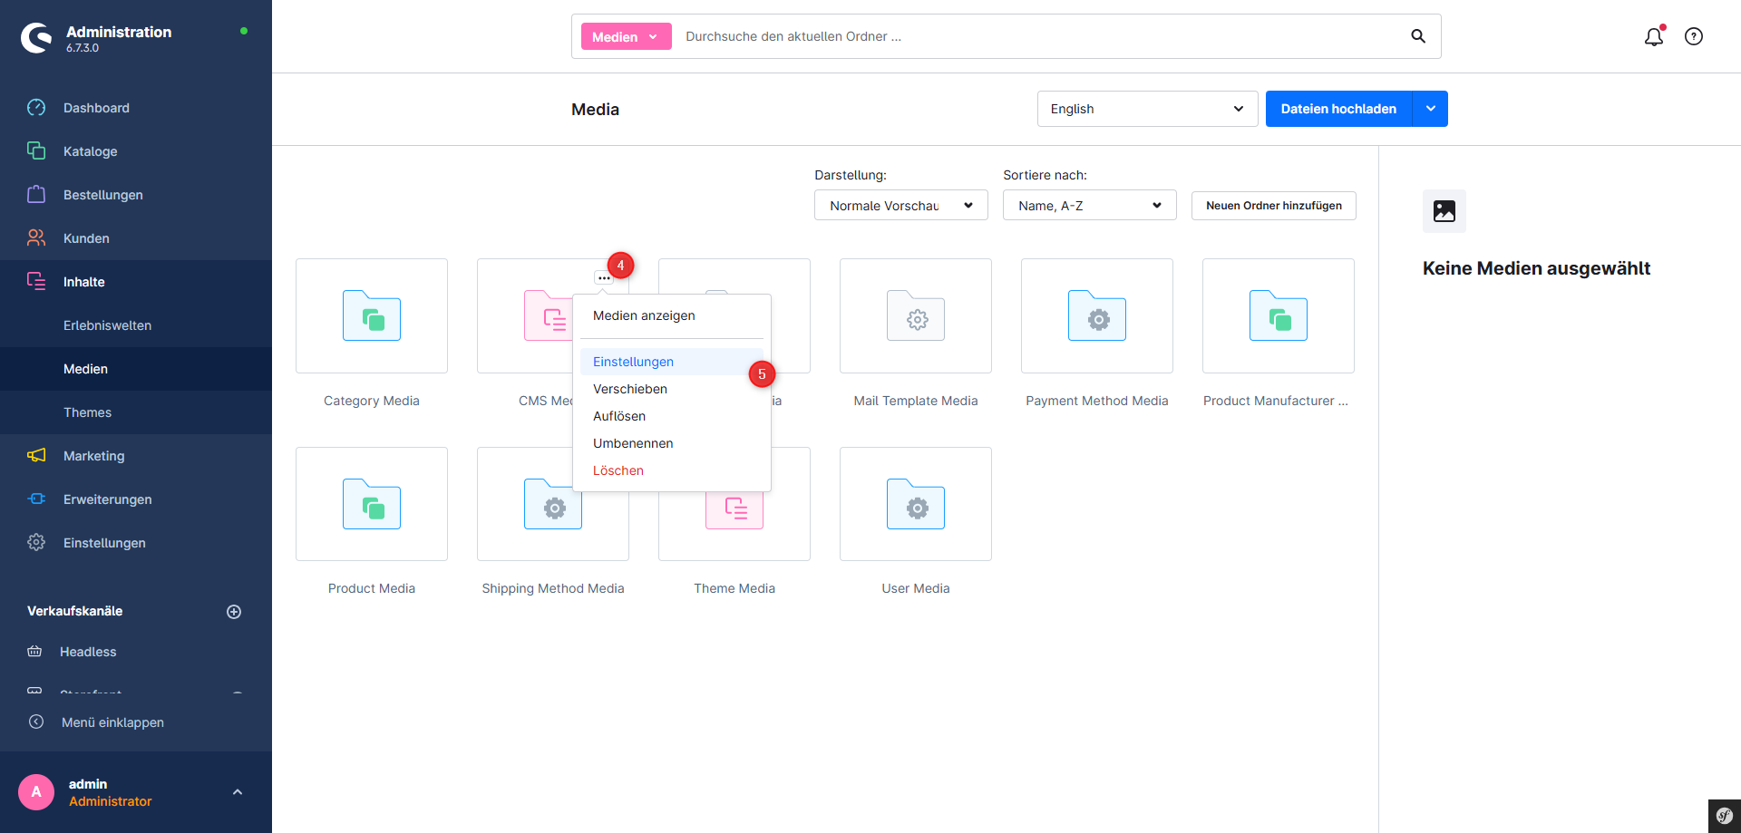Click the Menü einklappen arrow icon
The image size is (1741, 833).
36,722
